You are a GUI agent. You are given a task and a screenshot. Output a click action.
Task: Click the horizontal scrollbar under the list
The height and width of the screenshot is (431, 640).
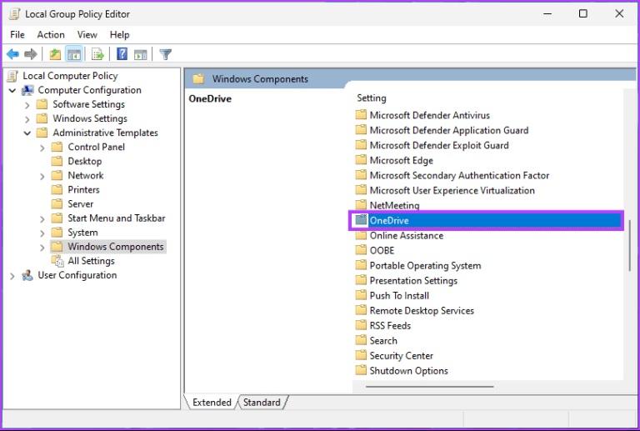[429, 386]
